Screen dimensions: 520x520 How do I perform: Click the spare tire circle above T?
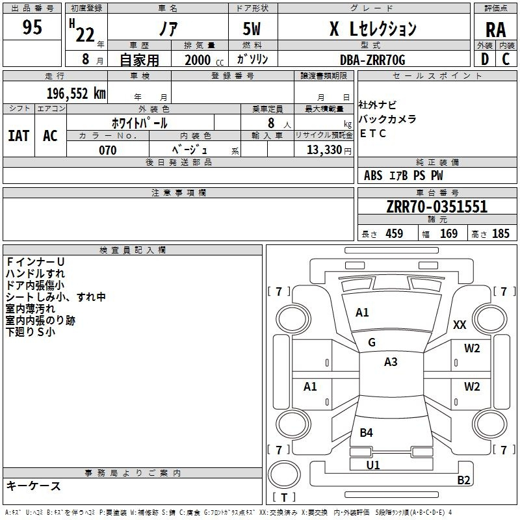(284, 475)
